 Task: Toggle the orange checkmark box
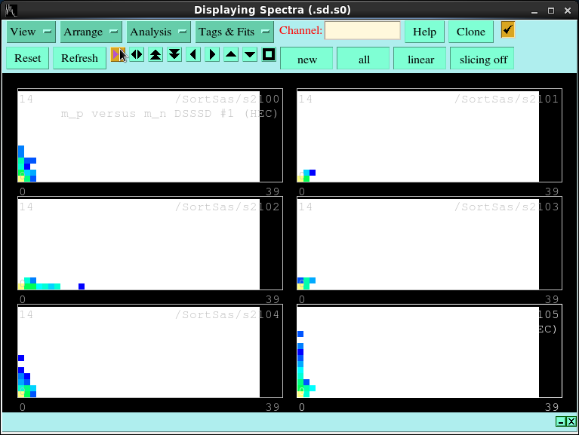[508, 30]
